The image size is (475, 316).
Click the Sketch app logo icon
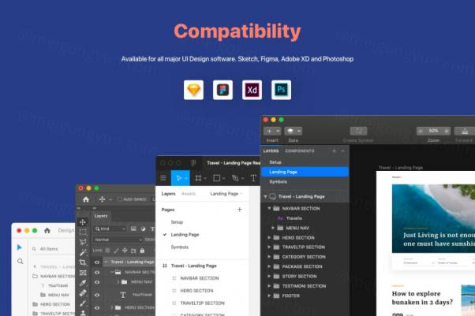point(193,90)
